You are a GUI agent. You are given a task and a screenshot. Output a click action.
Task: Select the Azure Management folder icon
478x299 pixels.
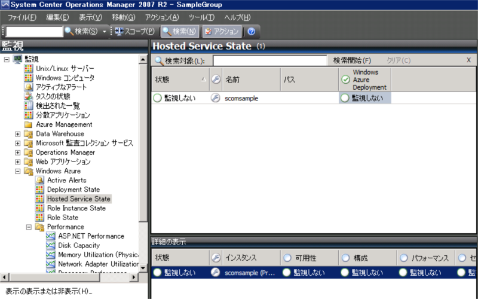(28, 124)
